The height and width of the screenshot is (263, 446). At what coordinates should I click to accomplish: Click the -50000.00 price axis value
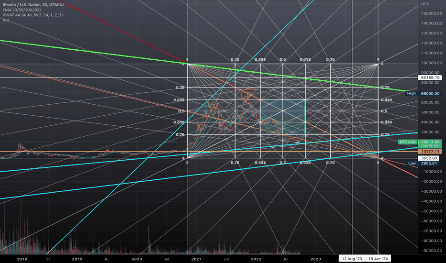(x=432, y=211)
